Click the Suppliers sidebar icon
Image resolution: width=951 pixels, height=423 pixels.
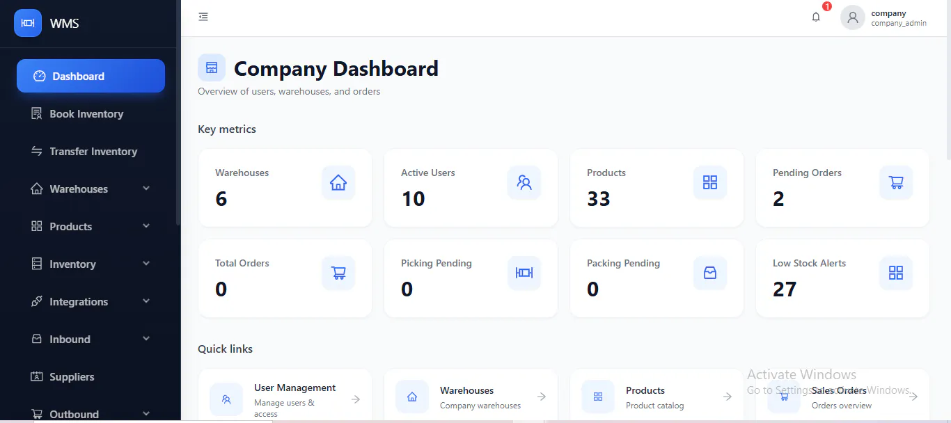(37, 376)
